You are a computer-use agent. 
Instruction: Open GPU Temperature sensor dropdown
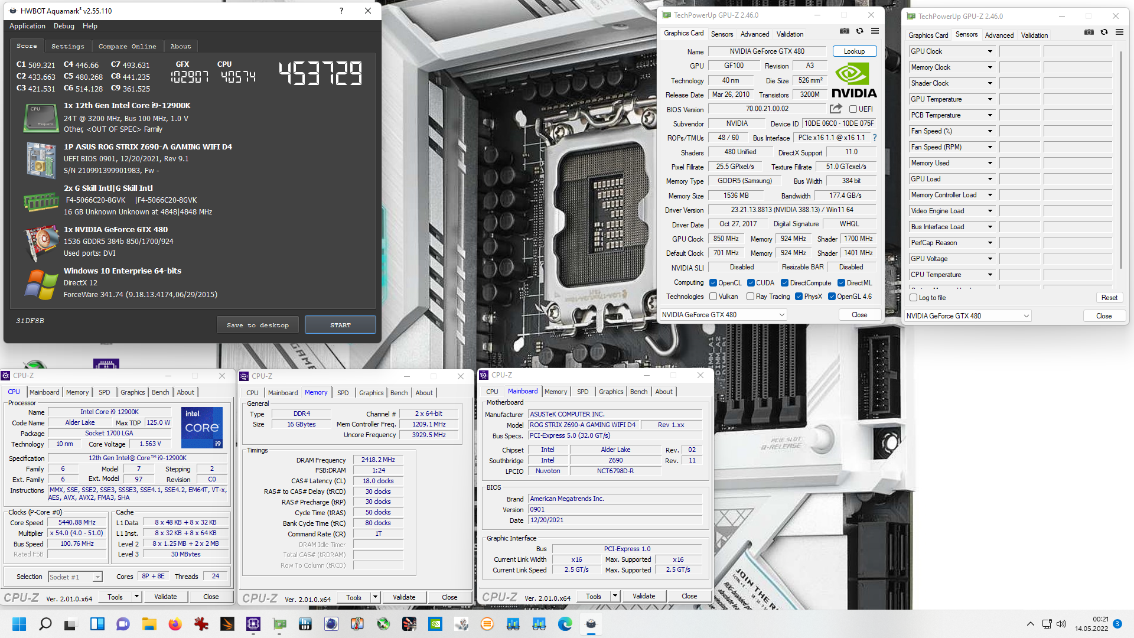pyautogui.click(x=990, y=99)
